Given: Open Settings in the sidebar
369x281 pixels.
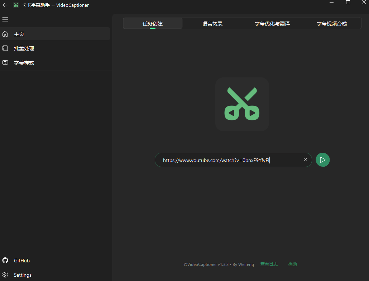Looking at the screenshot, I should coord(55,275).
